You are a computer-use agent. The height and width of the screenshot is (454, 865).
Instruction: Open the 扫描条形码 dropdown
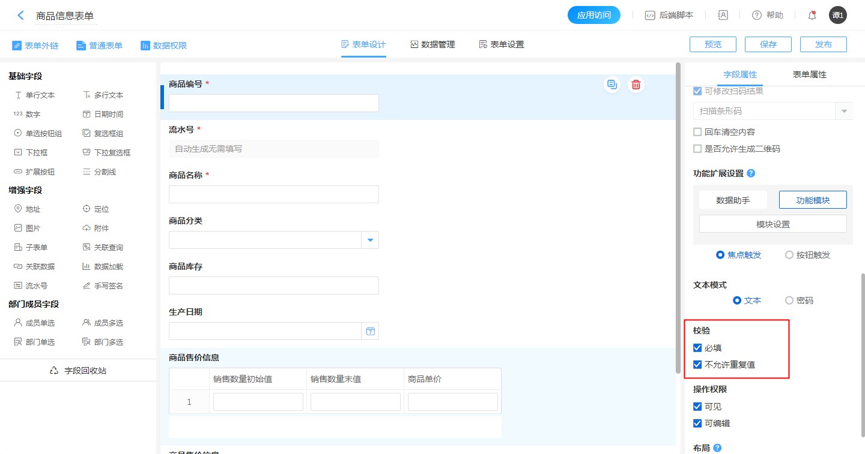844,111
